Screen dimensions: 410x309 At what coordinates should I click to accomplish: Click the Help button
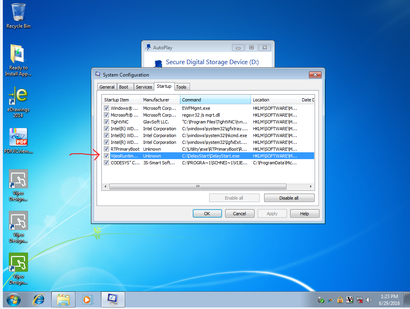[304, 214]
